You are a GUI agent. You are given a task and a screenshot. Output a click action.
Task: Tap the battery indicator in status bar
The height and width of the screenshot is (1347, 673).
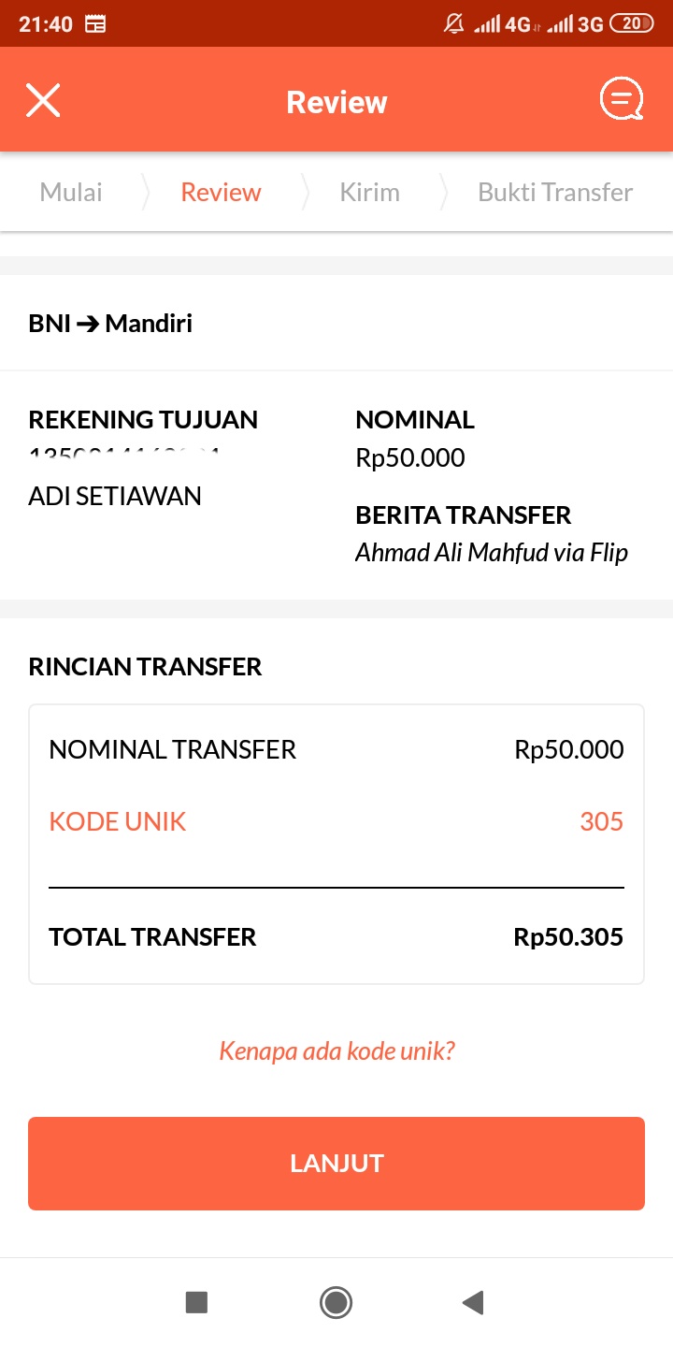631,24
